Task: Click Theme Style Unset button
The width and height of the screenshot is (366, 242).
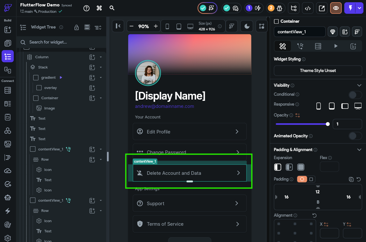Action: 318,70
